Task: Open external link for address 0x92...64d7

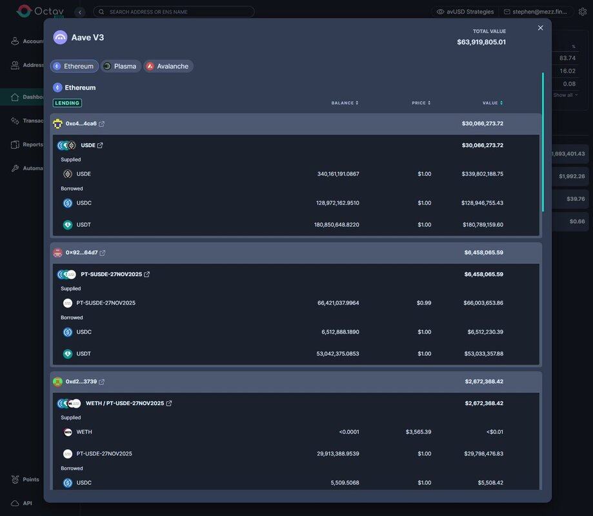Action: [x=103, y=253]
